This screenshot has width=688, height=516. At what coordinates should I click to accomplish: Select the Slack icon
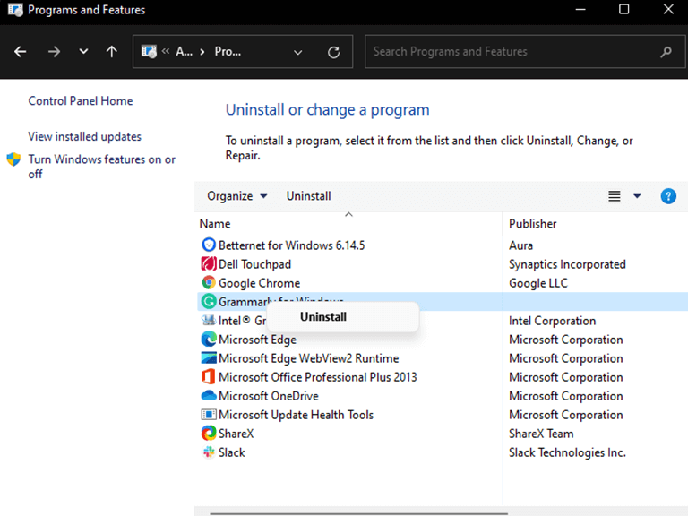pos(209,452)
